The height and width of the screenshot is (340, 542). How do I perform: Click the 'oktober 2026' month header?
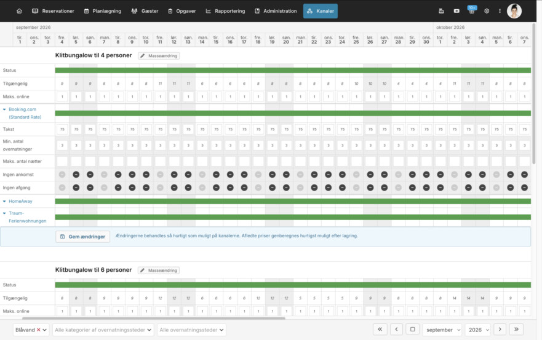click(x=450, y=27)
